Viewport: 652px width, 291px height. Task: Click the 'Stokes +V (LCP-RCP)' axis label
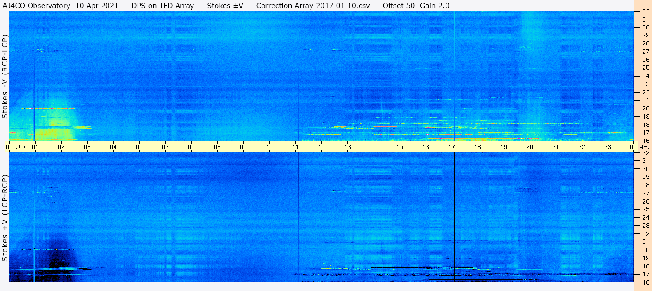5,218
